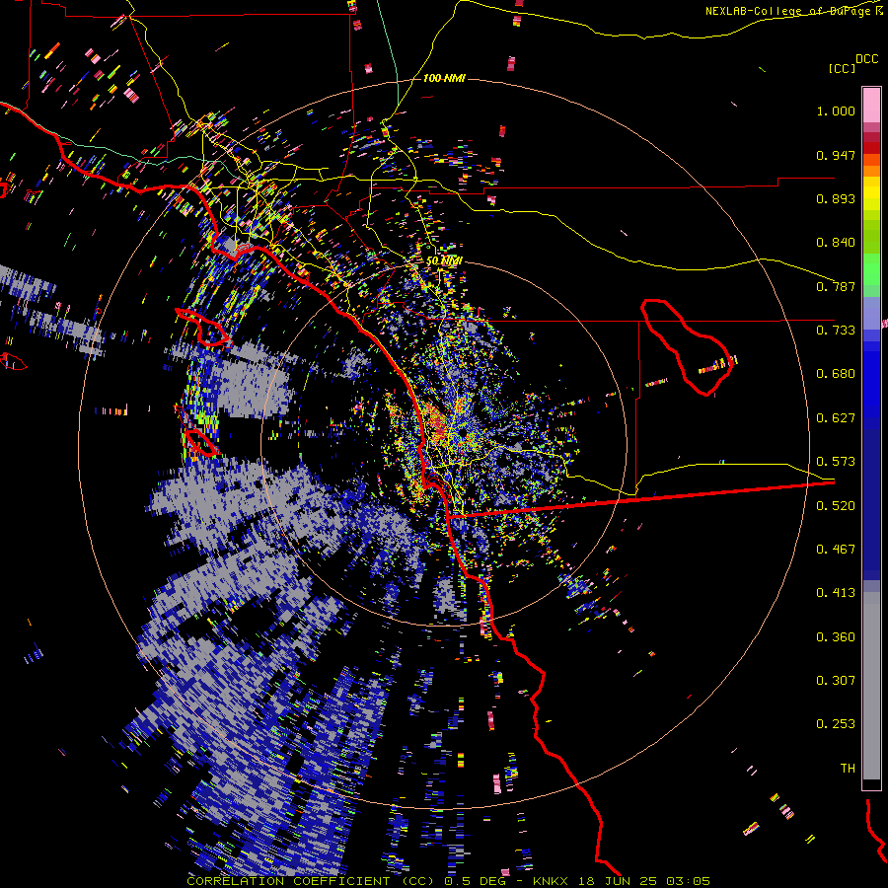Screen dimensions: 888x888
Task: Pick the pink top color bar segment
Action: [871, 105]
